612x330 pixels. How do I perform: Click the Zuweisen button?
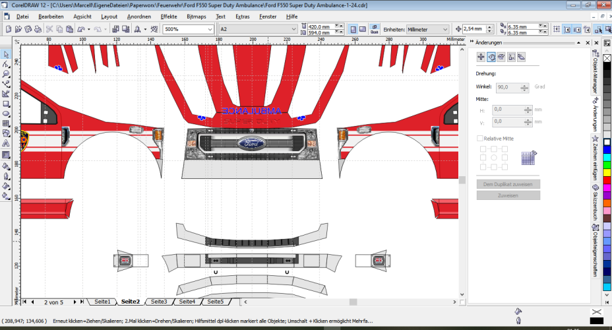point(508,195)
